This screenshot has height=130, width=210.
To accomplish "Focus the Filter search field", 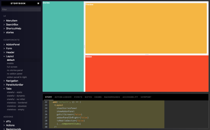I will (21, 9).
